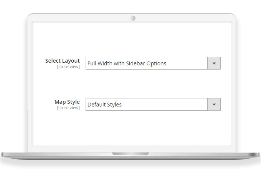Viewport: 261px width, 173px height.
Task: Click the laptop webcam dot
Action: 133,18
